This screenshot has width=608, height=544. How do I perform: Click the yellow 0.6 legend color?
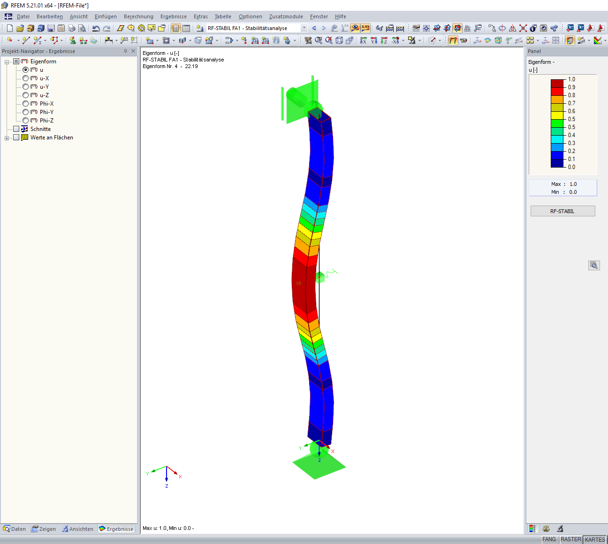(557, 115)
